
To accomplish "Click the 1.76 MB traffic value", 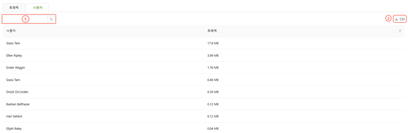I will pos(213,68).
